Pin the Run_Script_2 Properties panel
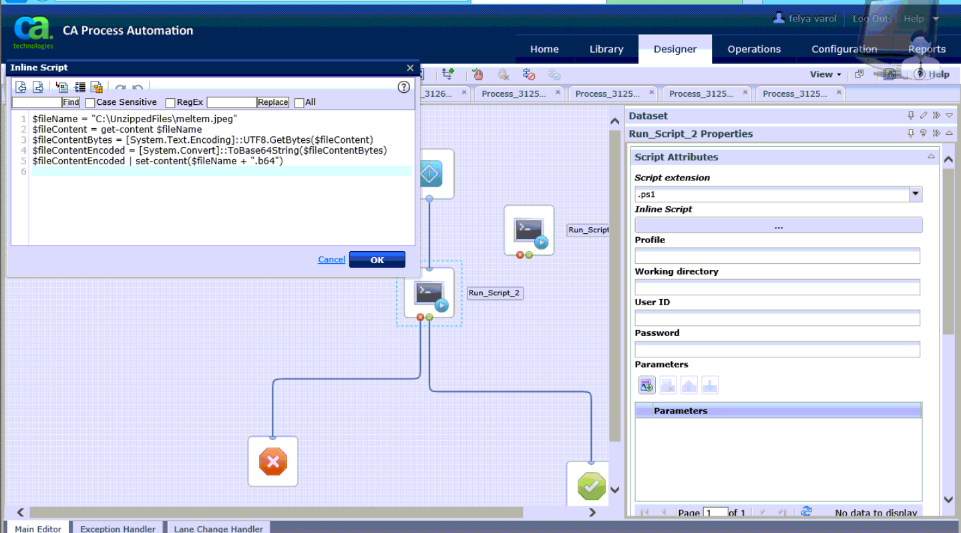 coord(911,134)
